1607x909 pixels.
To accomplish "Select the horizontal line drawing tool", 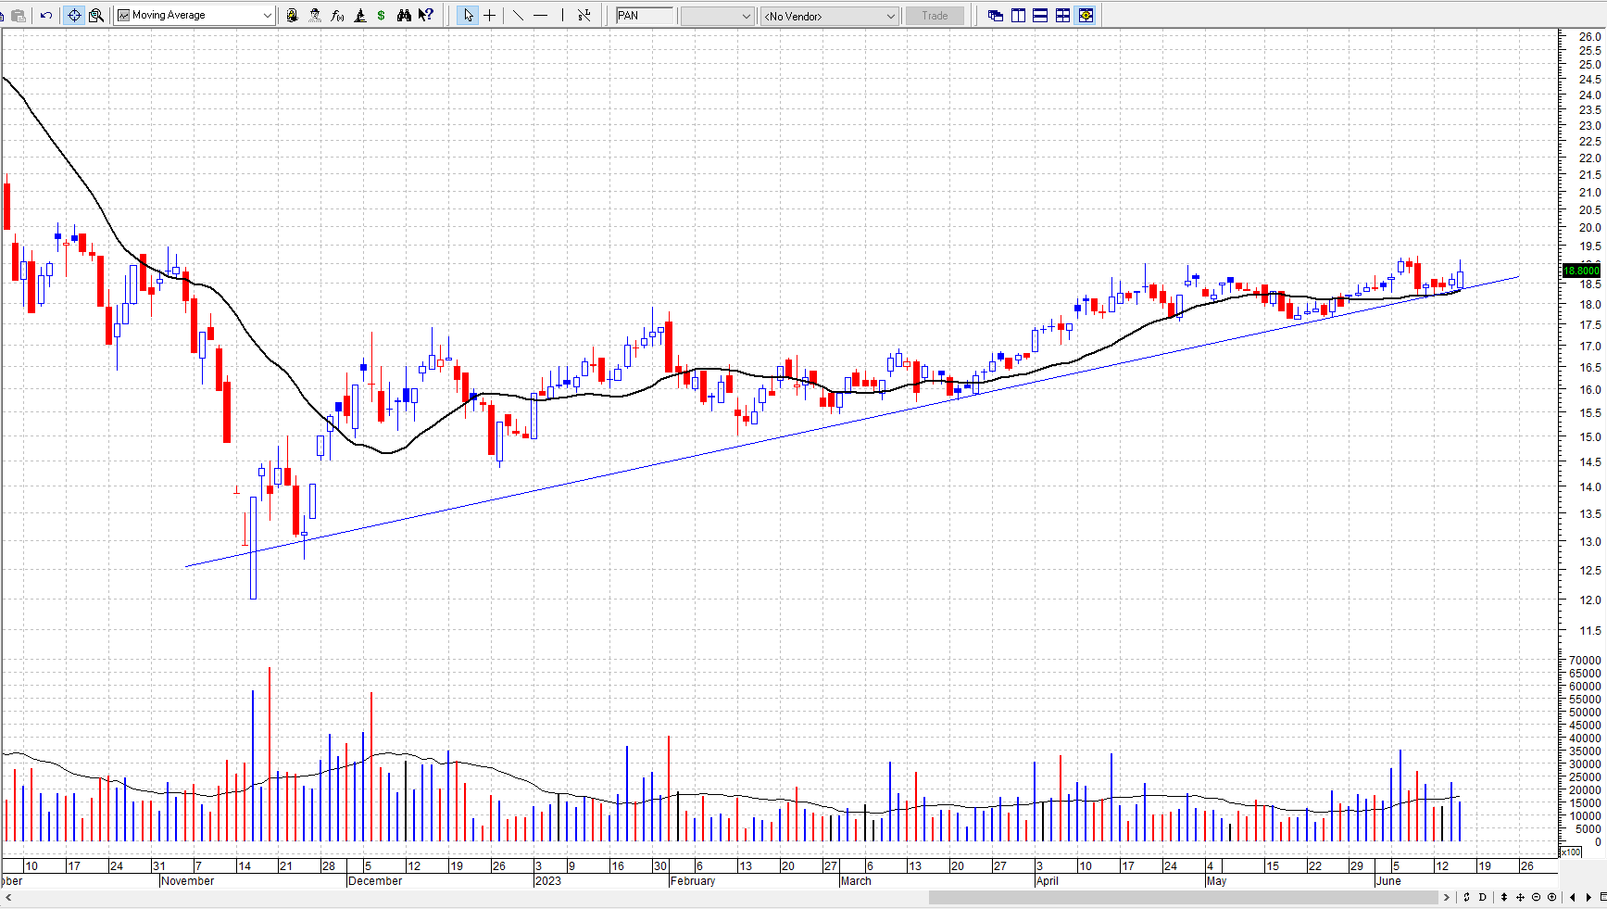I will tap(540, 15).
